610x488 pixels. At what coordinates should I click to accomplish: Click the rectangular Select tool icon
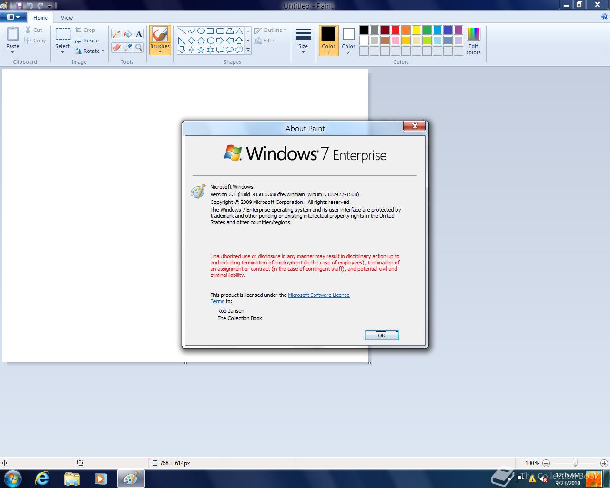[x=62, y=34]
